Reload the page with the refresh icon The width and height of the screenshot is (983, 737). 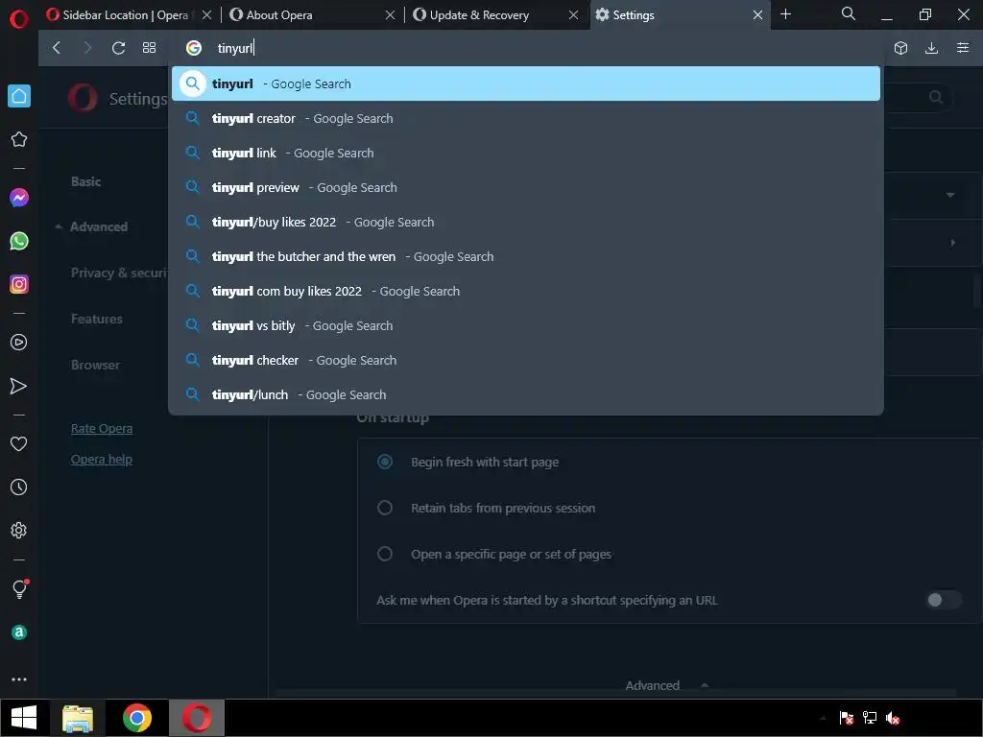click(x=118, y=48)
